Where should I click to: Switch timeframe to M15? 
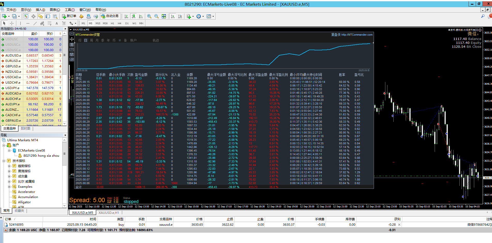click(98, 23)
